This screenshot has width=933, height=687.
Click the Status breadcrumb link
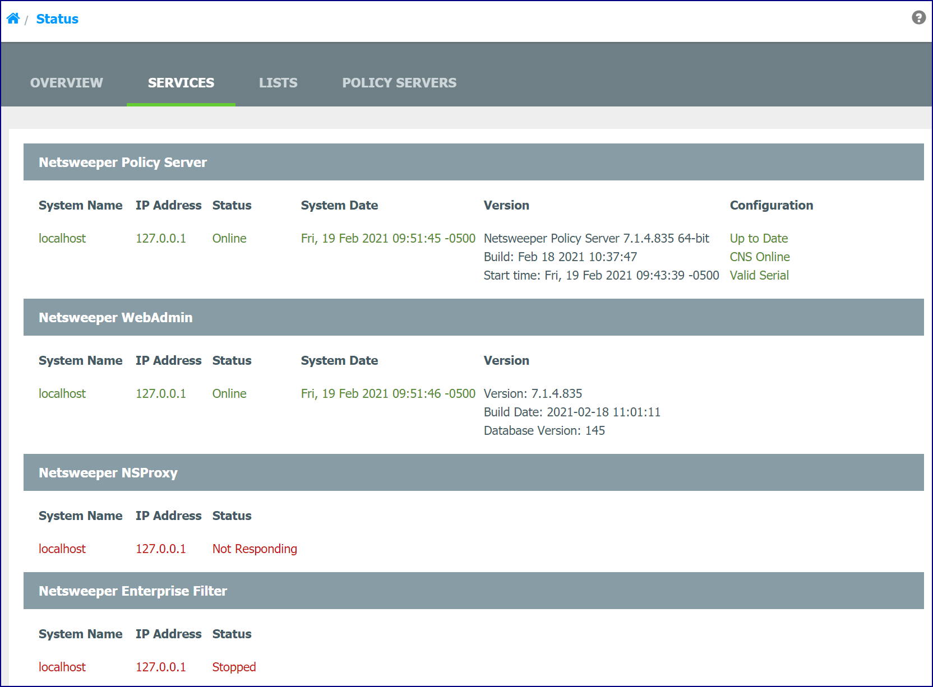pos(57,19)
